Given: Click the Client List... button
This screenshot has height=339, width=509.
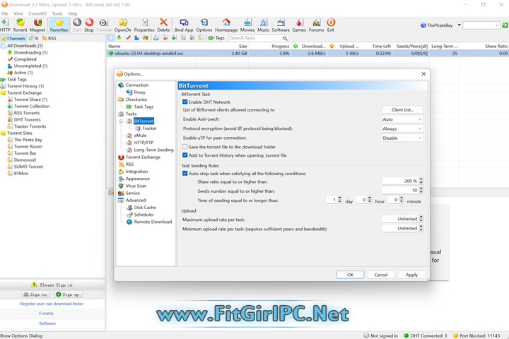Looking at the screenshot, I should click(x=402, y=109).
